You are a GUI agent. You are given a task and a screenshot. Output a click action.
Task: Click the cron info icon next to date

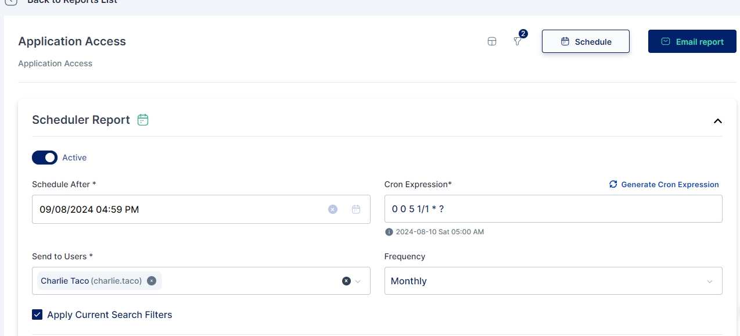coord(389,232)
